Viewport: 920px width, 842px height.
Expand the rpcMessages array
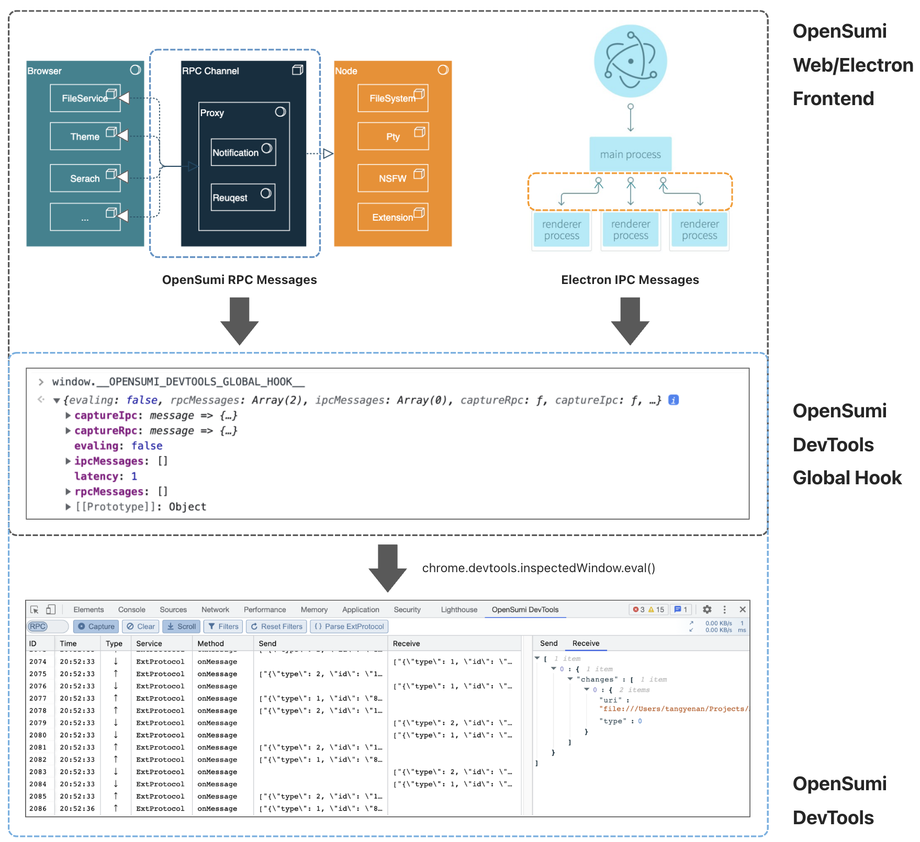click(x=68, y=492)
